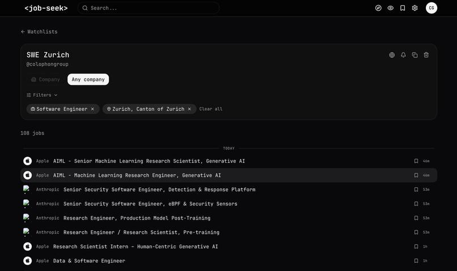Bookmark the Detection & Response Platform job
This screenshot has width=457, height=271.
coord(416,190)
